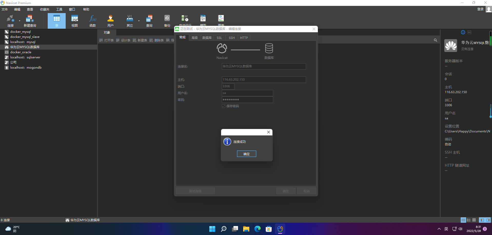Switch to the 对象 tab
The height and width of the screenshot is (235, 492).
click(x=107, y=33)
